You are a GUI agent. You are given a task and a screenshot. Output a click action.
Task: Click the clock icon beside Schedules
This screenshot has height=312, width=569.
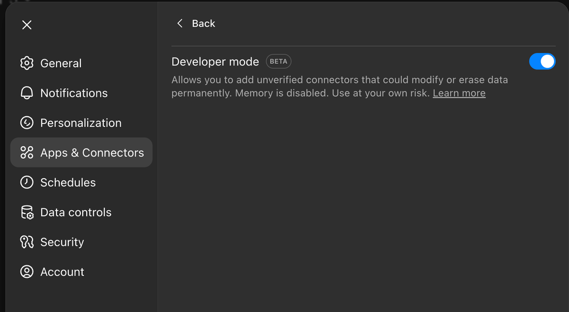(x=27, y=182)
